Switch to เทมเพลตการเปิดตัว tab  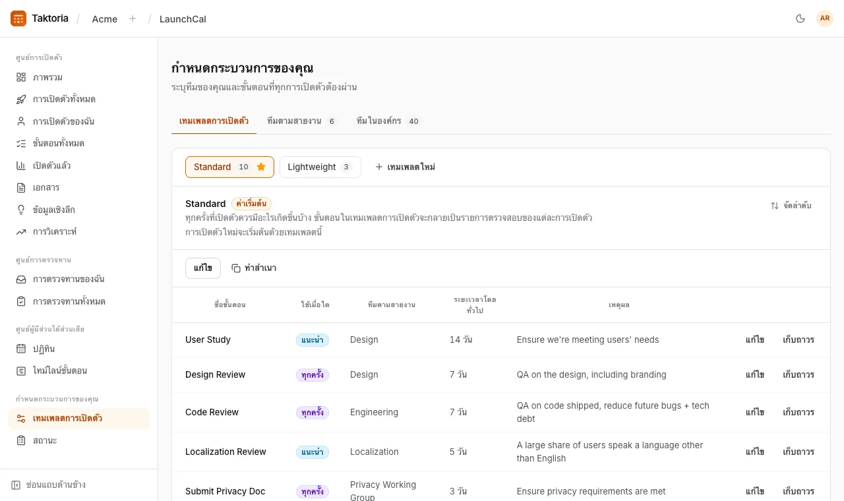coord(214,121)
